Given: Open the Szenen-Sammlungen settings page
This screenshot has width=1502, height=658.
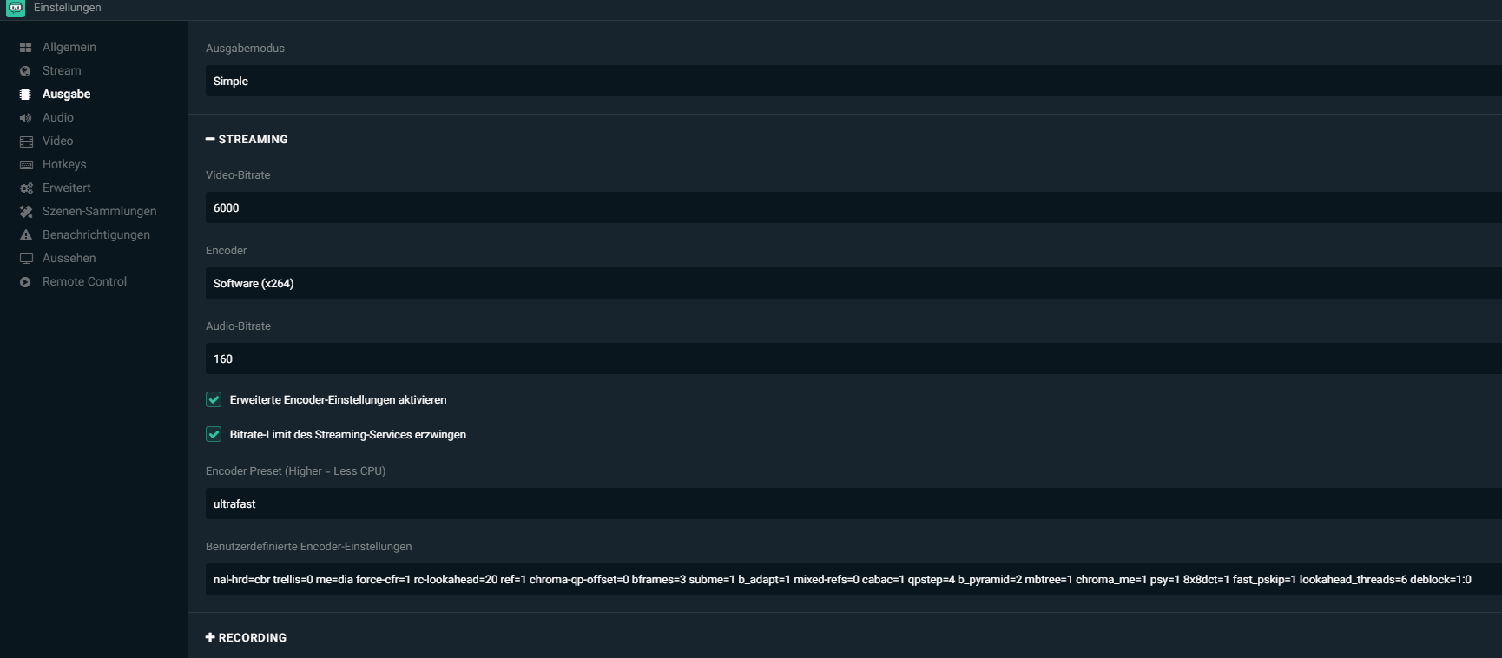Looking at the screenshot, I should [x=99, y=211].
